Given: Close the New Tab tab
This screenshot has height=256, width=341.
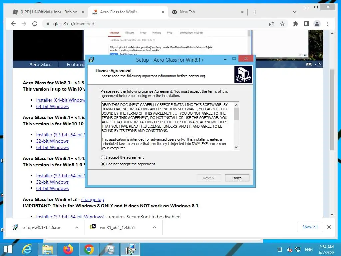Looking at the screenshot, I should (x=242, y=12).
